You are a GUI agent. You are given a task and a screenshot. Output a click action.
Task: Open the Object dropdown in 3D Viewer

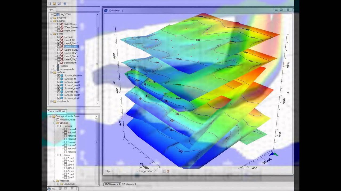[137, 171]
